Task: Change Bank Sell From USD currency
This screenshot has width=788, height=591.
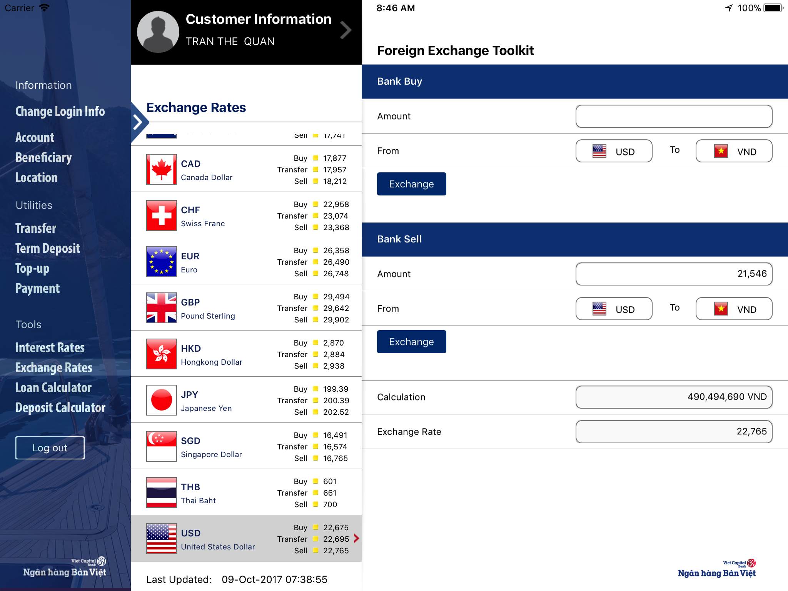Action: tap(614, 309)
